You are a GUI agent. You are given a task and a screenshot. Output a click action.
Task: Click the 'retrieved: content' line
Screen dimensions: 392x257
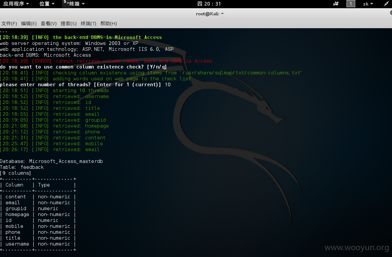(x=53, y=138)
